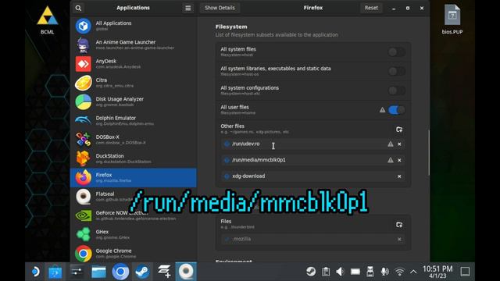The width and height of the screenshot is (500, 281).
Task: Open System Settings from taskbar
Action: (77, 272)
